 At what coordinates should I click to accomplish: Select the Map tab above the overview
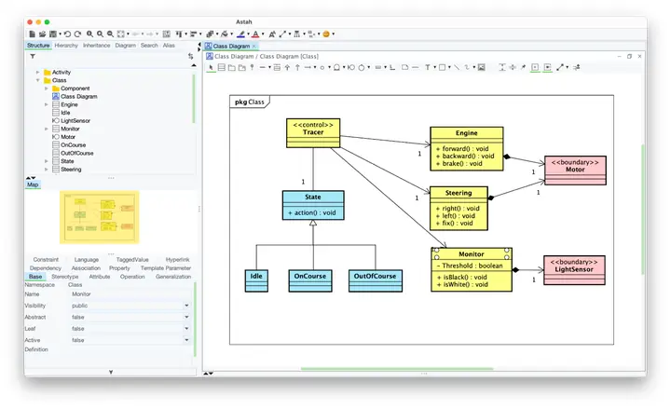point(33,184)
